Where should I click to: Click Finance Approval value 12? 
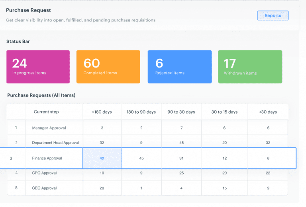click(225, 158)
